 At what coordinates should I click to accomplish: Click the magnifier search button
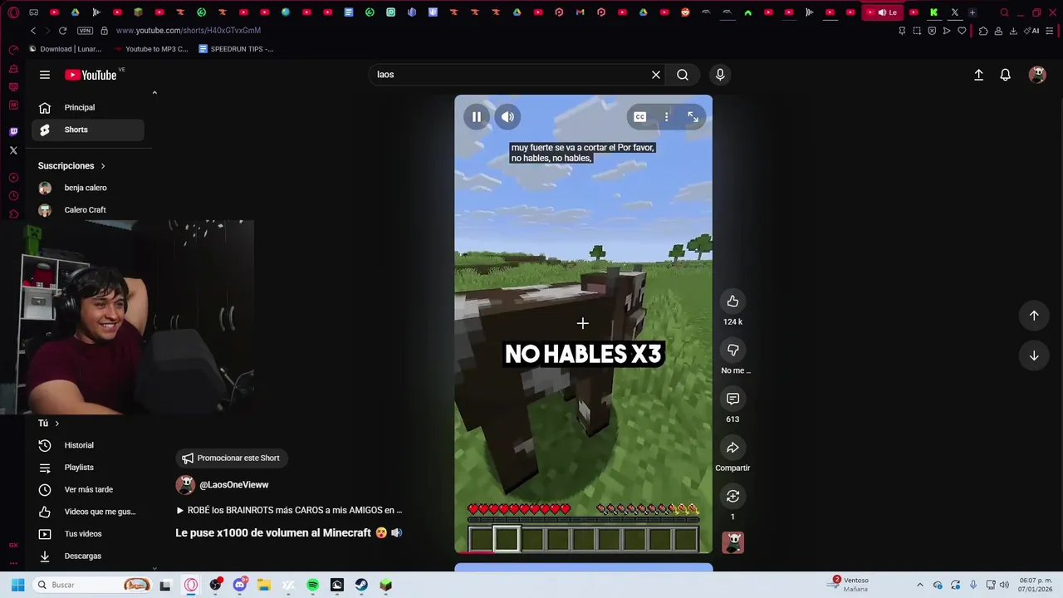point(683,75)
